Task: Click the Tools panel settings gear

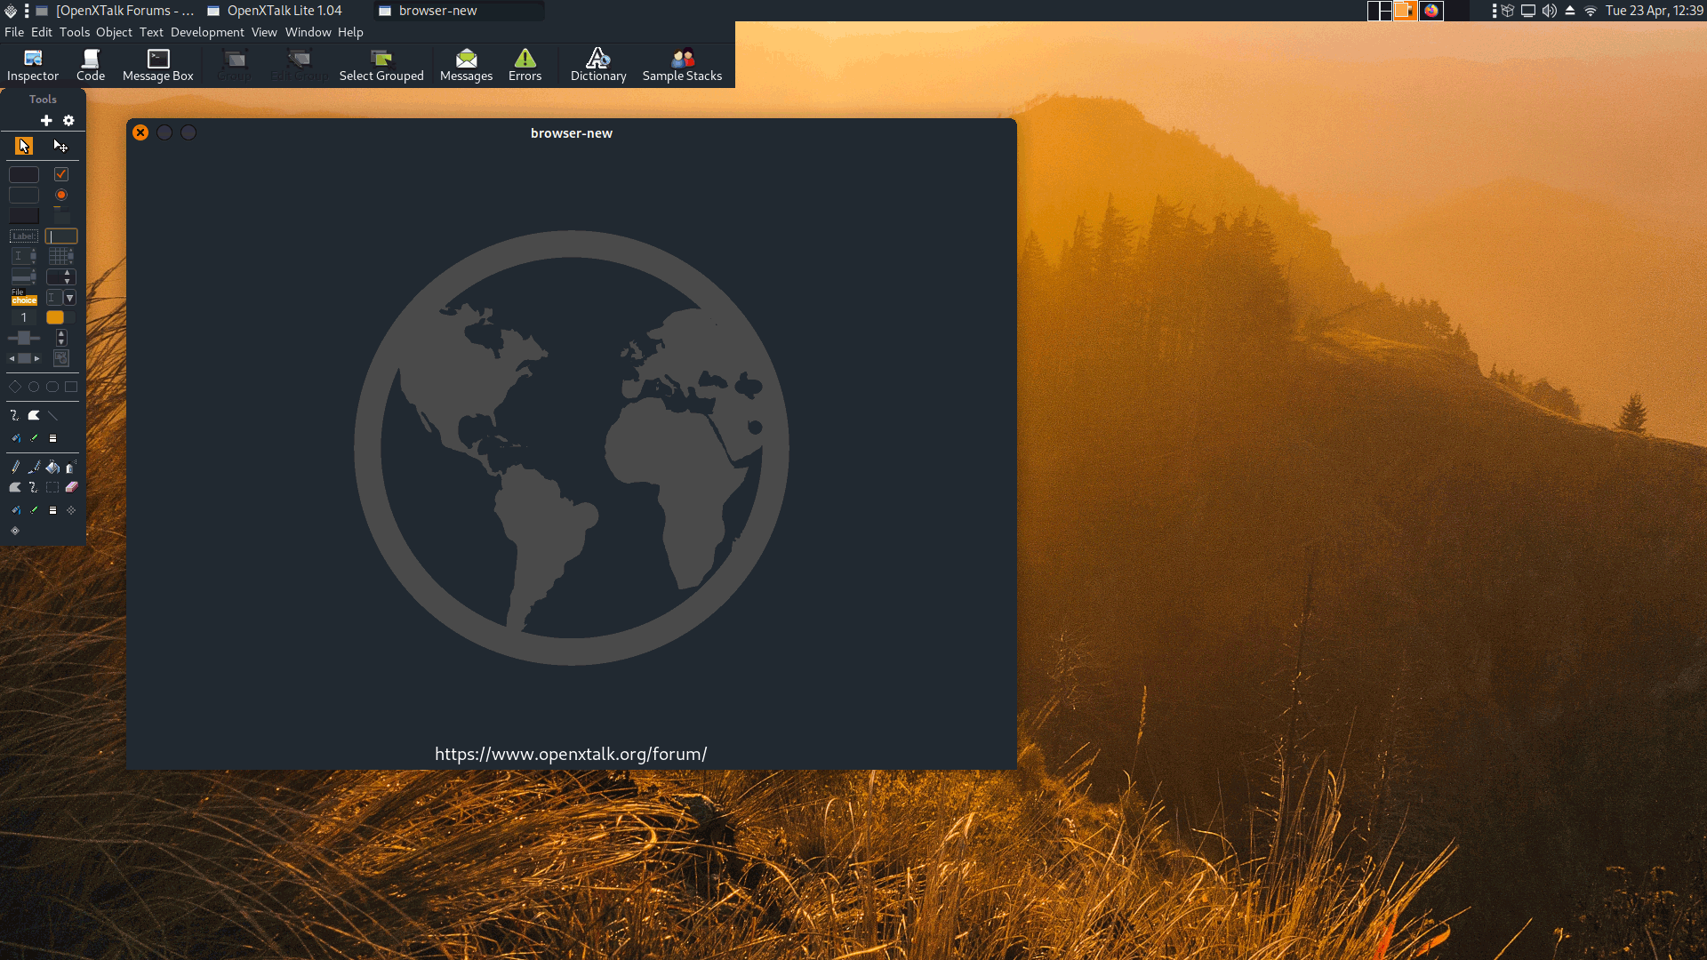Action: click(68, 120)
